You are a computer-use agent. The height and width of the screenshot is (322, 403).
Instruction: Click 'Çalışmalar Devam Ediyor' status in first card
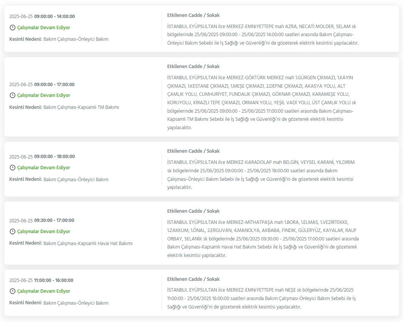pos(43,27)
